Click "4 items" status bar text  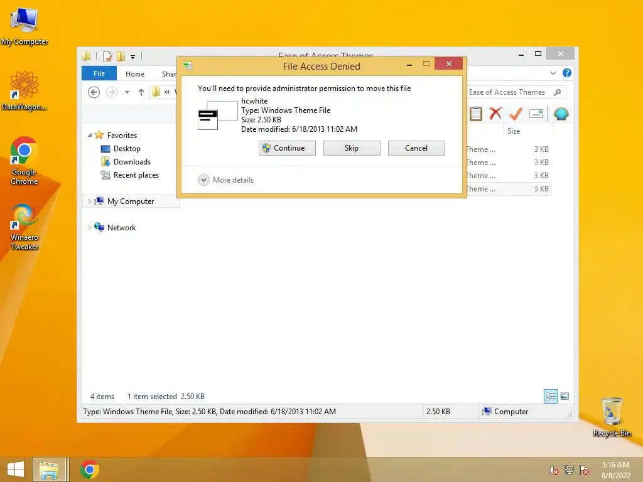(102, 397)
